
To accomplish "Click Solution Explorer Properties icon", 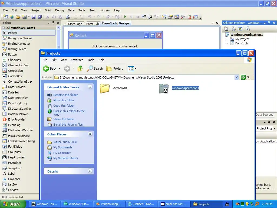I will [x=226, y=29].
